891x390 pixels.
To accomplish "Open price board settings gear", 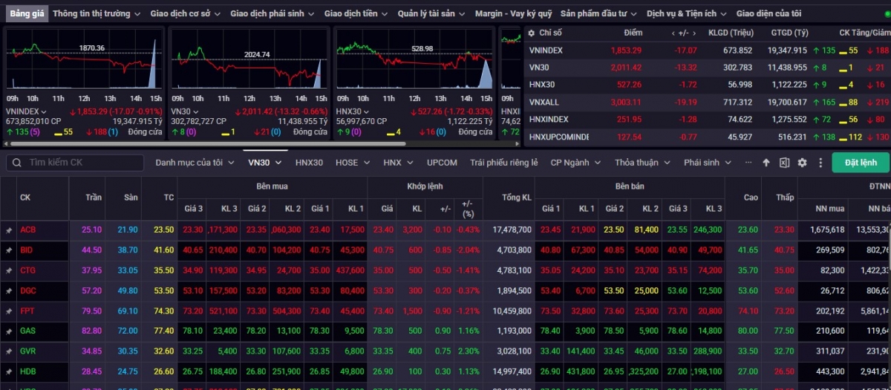I will (802, 163).
